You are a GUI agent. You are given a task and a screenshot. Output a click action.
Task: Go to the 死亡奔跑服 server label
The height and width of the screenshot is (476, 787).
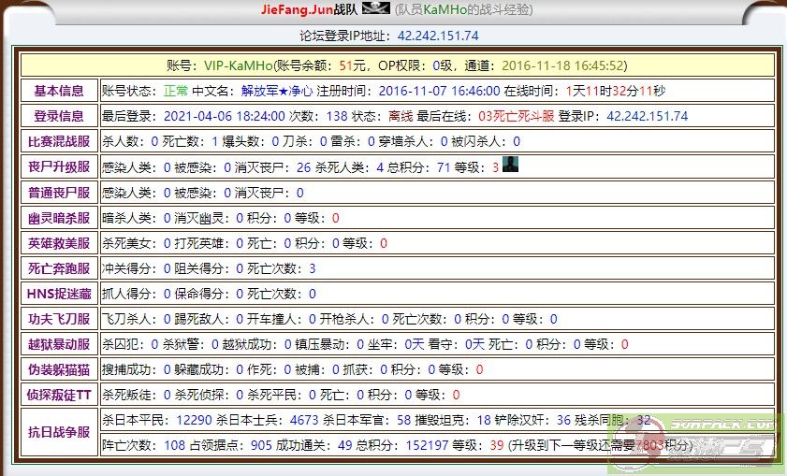click(x=59, y=268)
